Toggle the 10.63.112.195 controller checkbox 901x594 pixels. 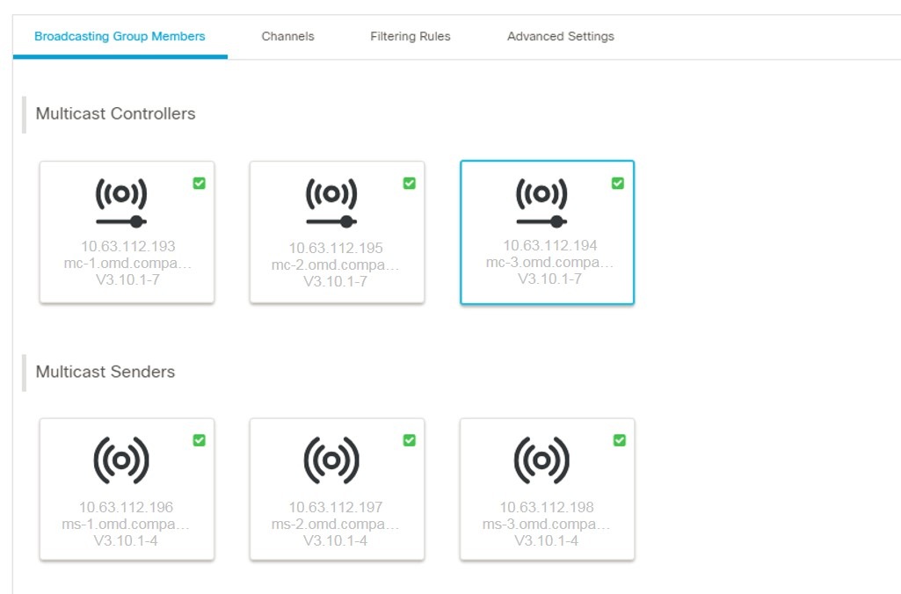tap(409, 184)
